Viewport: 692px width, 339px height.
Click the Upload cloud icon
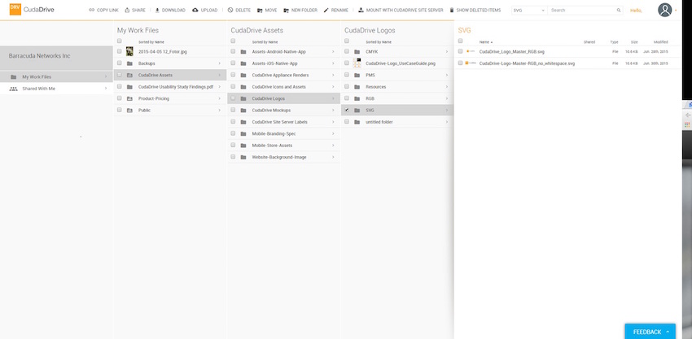tap(195, 10)
